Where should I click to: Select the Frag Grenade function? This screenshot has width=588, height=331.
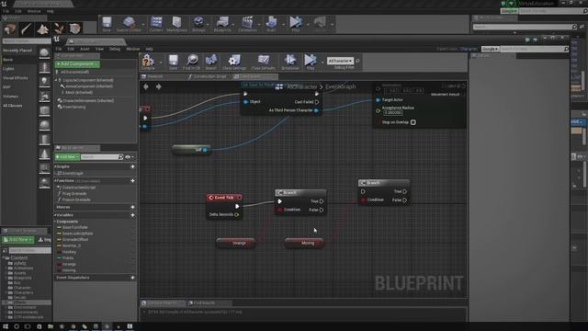[73, 194]
